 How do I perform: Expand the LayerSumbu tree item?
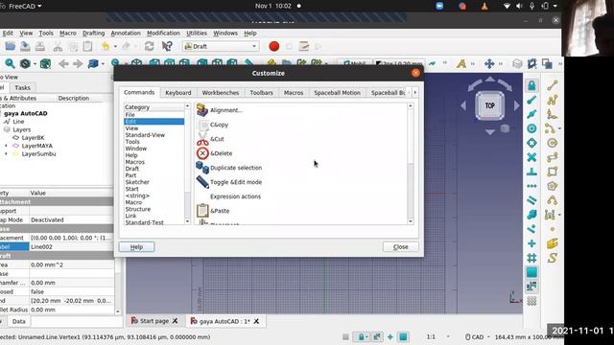(x=6, y=153)
